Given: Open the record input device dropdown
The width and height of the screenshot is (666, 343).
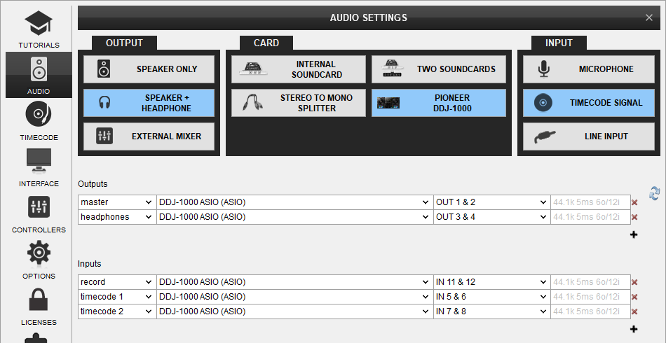Looking at the screenshot, I should coord(294,282).
